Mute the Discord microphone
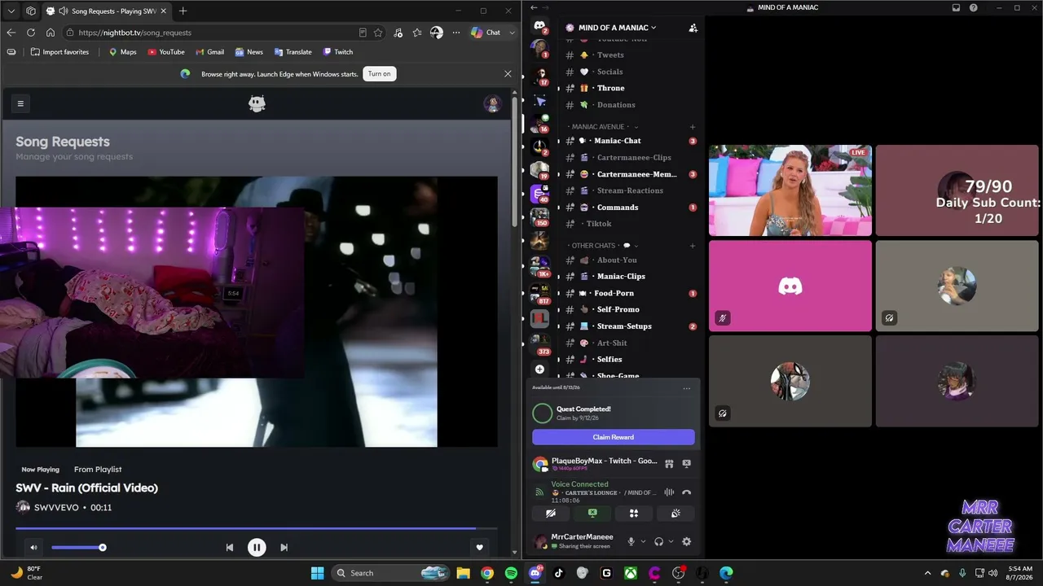 pyautogui.click(x=631, y=542)
